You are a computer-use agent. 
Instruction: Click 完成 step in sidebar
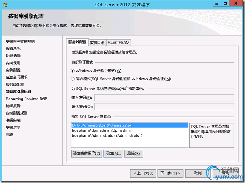[x=10, y=135]
